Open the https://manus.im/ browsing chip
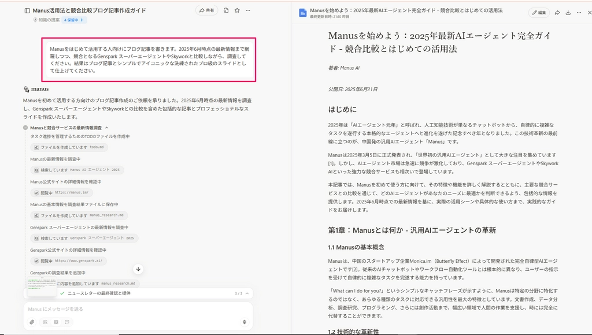The height and width of the screenshot is (335, 592). 61,193
